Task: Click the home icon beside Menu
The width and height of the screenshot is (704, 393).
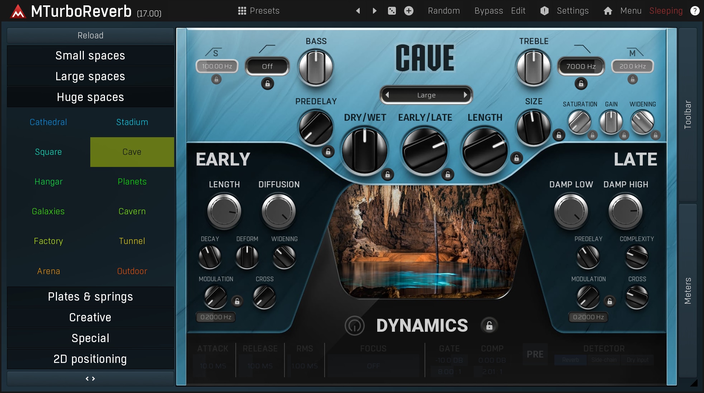Action: [608, 11]
